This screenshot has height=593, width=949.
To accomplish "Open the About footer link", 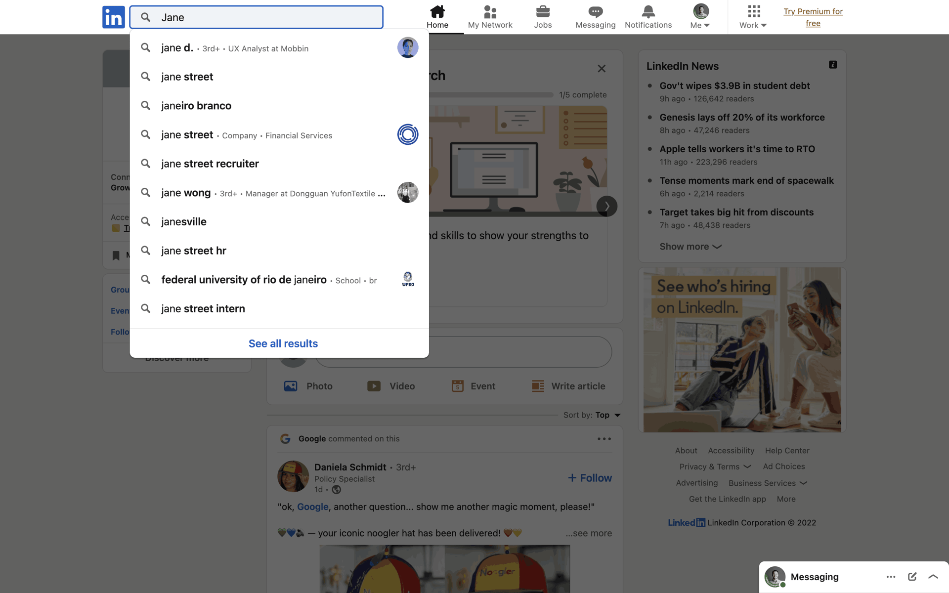I will 686,451.
